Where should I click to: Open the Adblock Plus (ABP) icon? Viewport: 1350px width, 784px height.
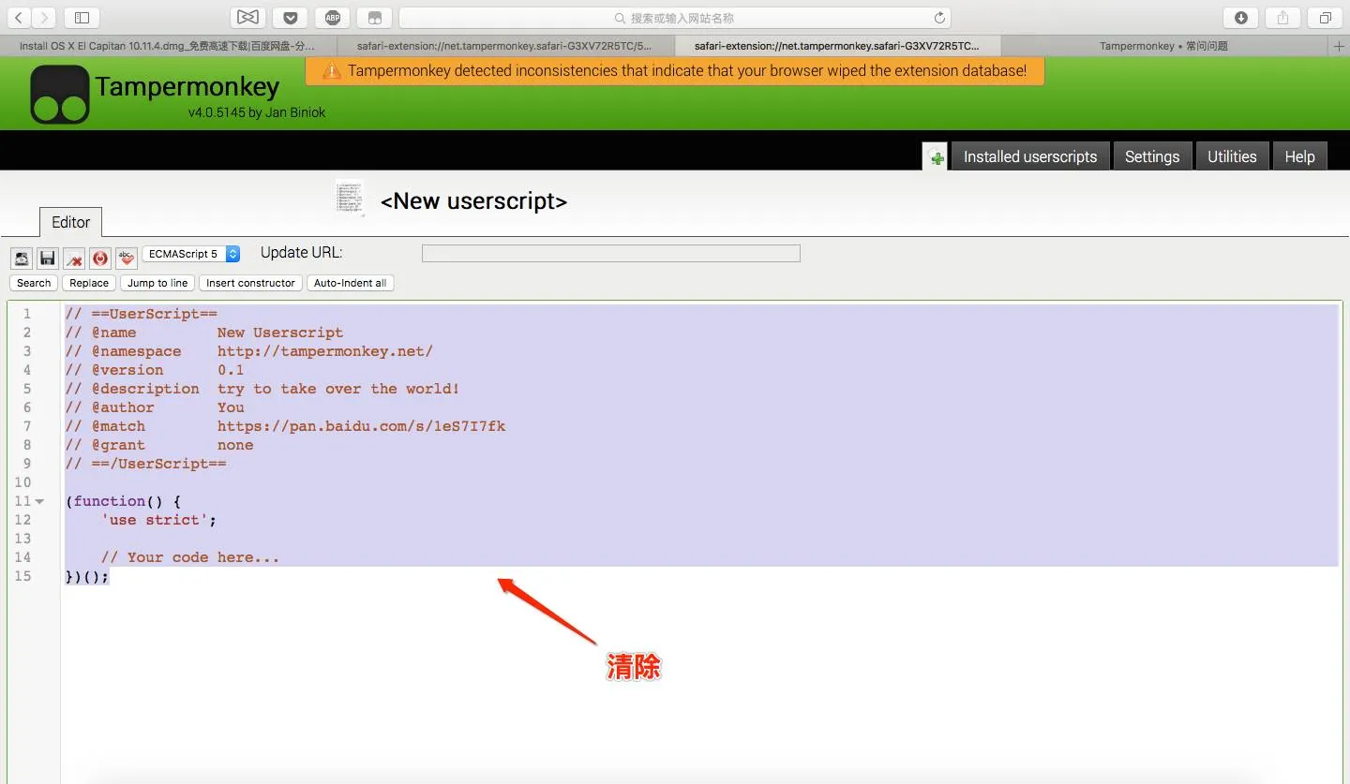[332, 18]
